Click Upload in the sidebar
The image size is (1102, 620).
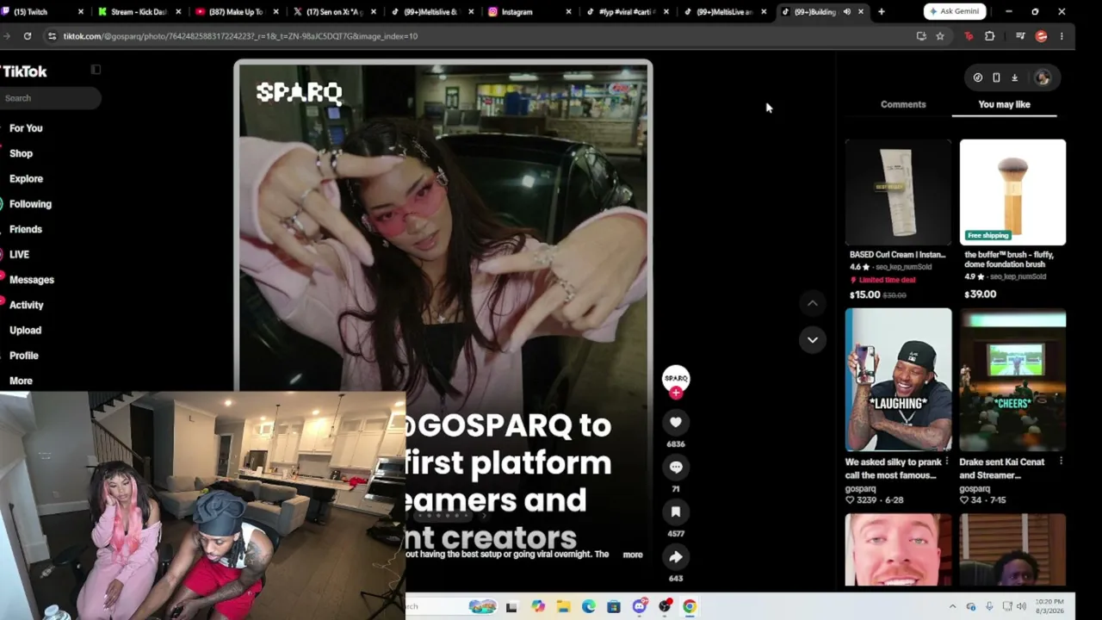pyautogui.click(x=25, y=330)
